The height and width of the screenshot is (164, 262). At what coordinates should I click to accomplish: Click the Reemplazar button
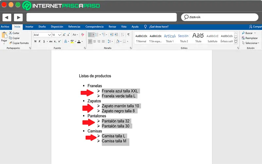(250, 38)
